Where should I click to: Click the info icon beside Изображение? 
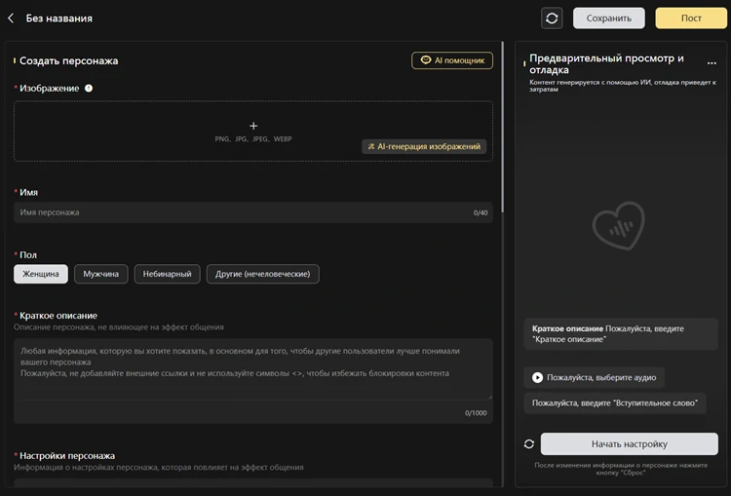coord(89,88)
